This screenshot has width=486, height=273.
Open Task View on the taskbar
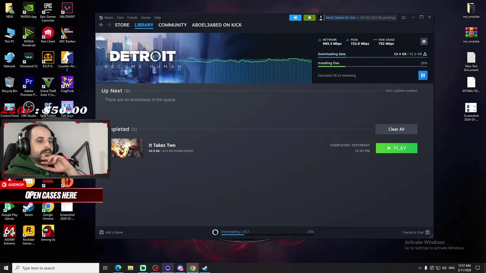tap(105, 268)
